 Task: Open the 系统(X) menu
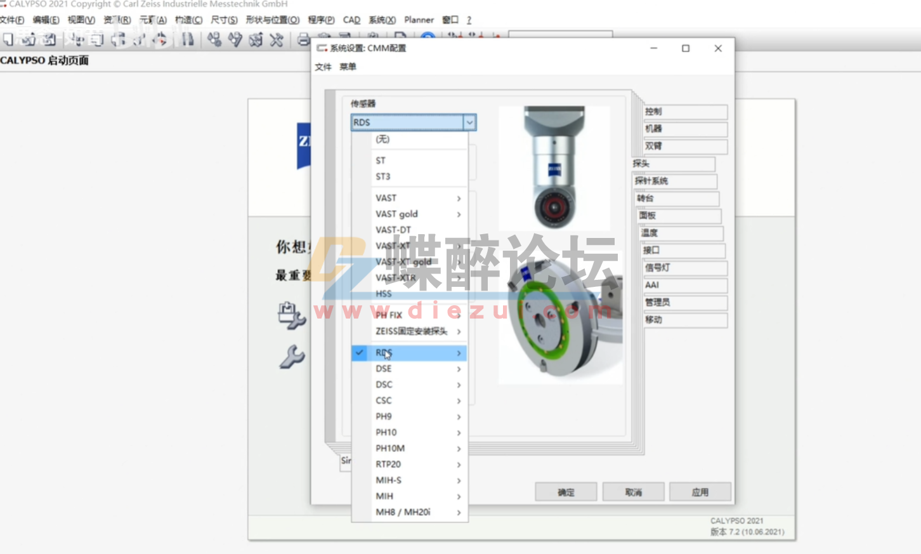tap(381, 20)
